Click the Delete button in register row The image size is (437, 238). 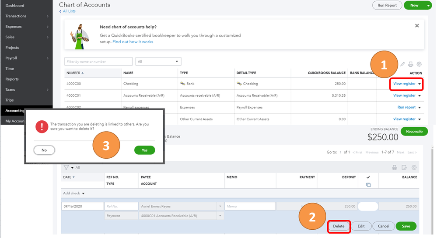click(339, 226)
